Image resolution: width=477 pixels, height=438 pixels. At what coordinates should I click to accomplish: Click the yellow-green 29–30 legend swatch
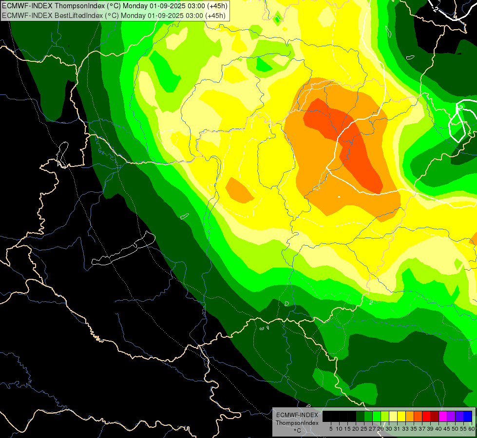[385, 416]
